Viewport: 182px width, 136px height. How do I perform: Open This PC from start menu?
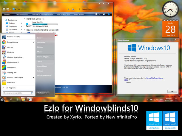40,61
